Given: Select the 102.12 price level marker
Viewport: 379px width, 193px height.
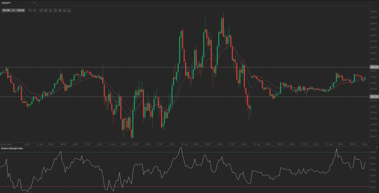Looking at the screenshot, I should [373, 67].
